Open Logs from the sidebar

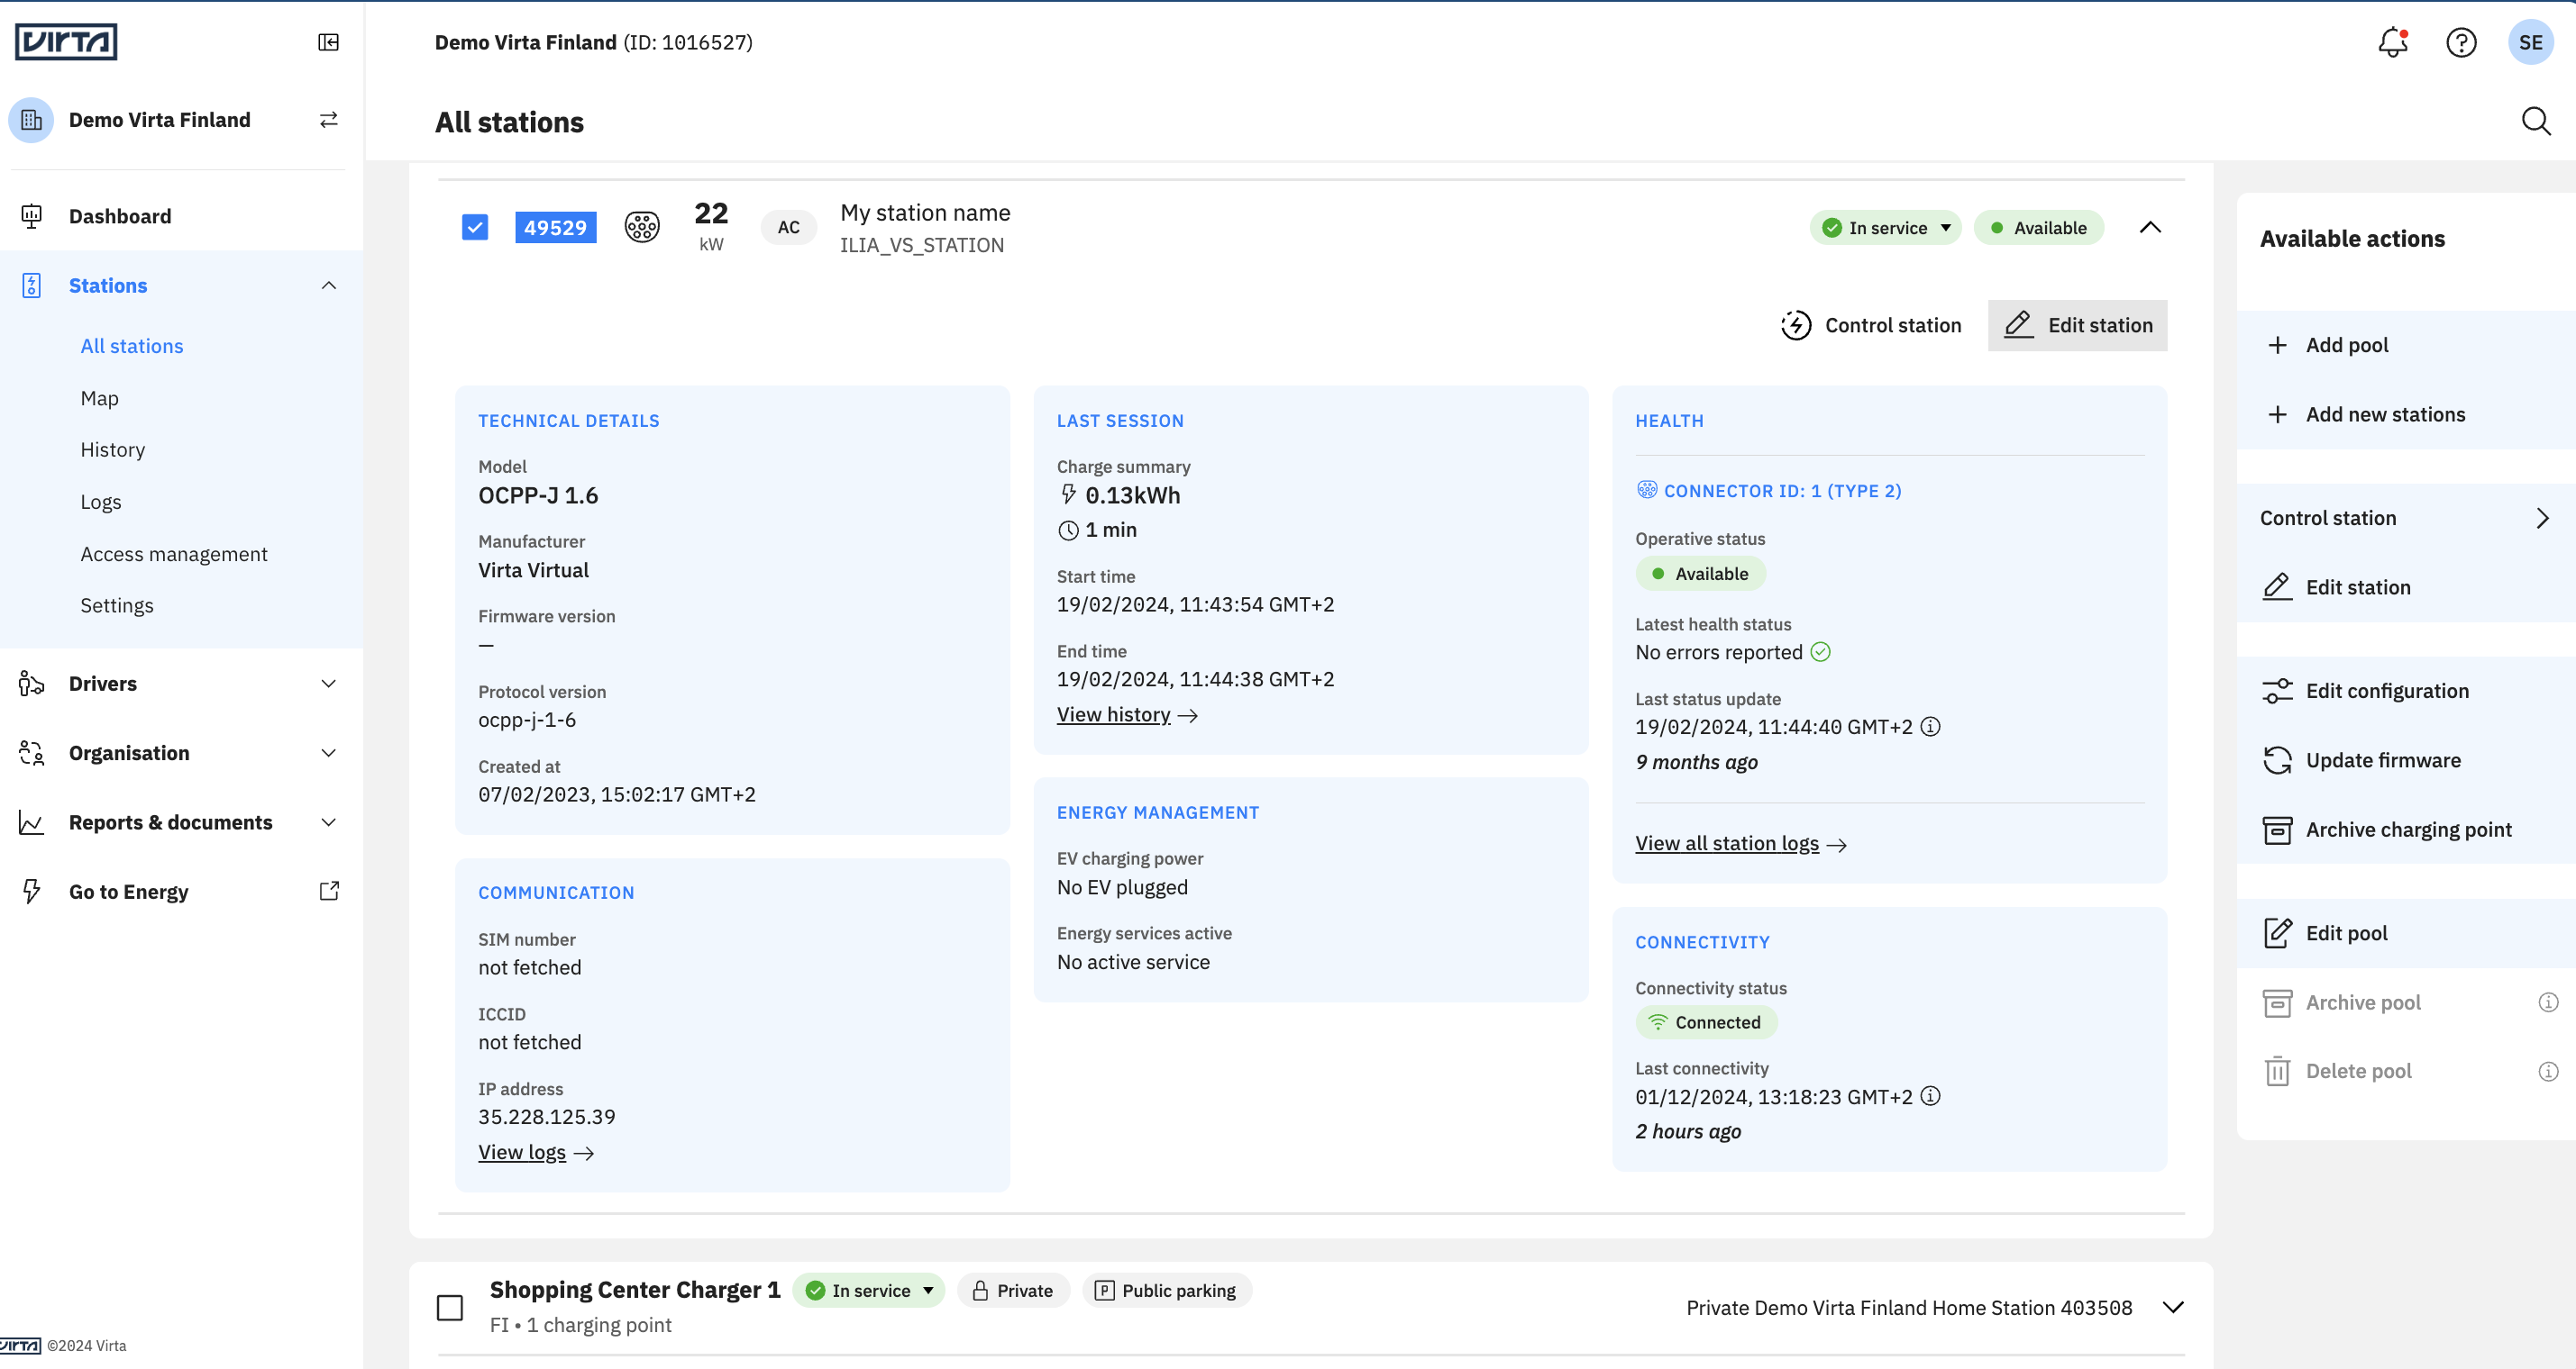[x=100, y=502]
